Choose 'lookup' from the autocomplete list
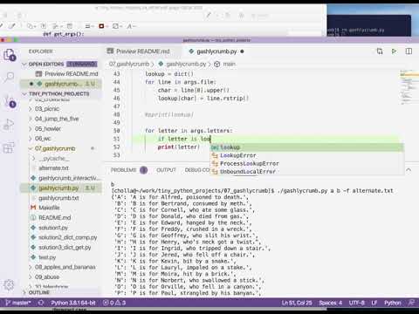 click(x=307, y=147)
